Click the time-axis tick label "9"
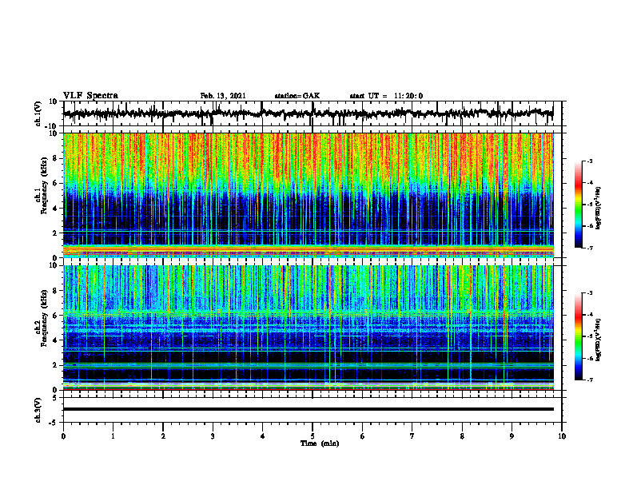 [x=512, y=436]
